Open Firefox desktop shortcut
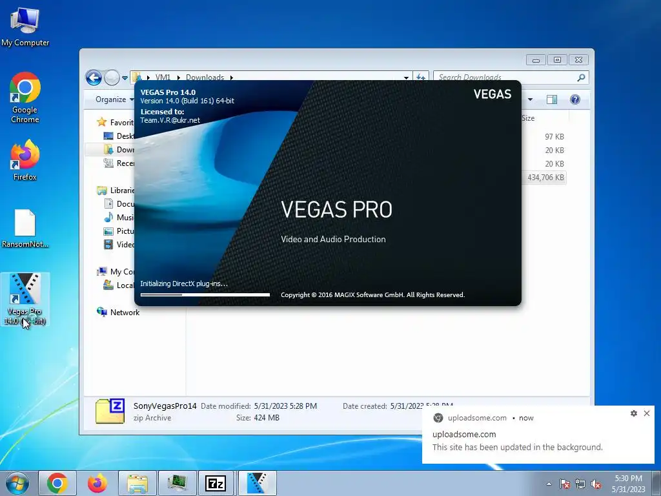This screenshot has width=661, height=496. pos(25,160)
